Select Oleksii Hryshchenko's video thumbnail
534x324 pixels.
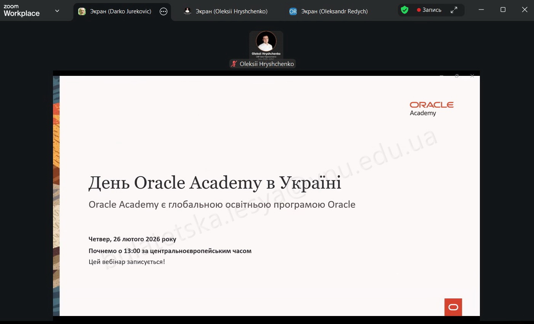pos(266,44)
